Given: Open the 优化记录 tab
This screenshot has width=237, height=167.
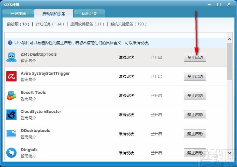Looking at the screenshot, I should coord(89,14).
